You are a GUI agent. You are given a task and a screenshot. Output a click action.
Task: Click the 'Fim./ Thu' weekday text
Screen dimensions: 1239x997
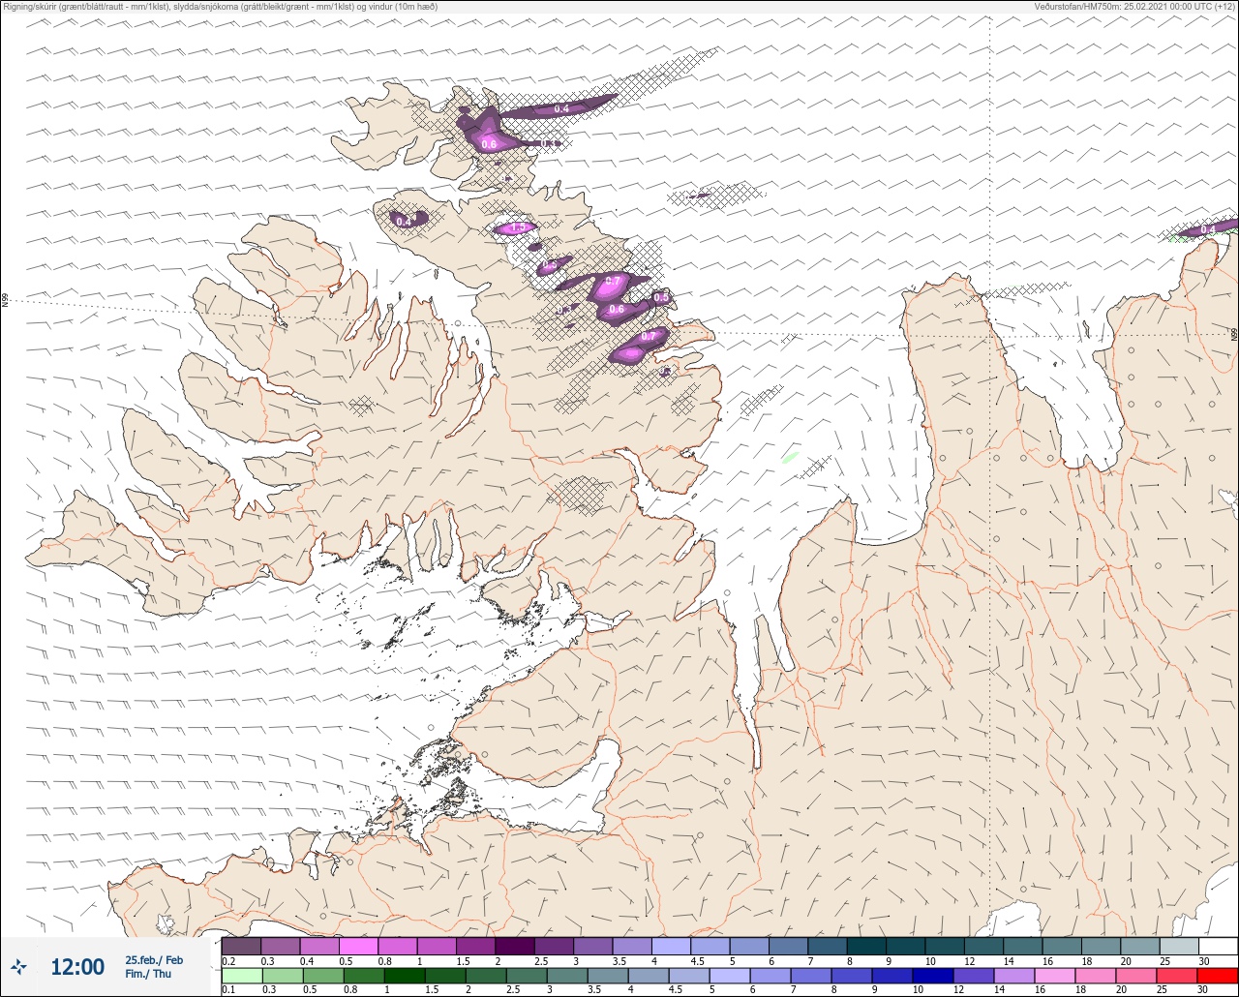tap(148, 974)
